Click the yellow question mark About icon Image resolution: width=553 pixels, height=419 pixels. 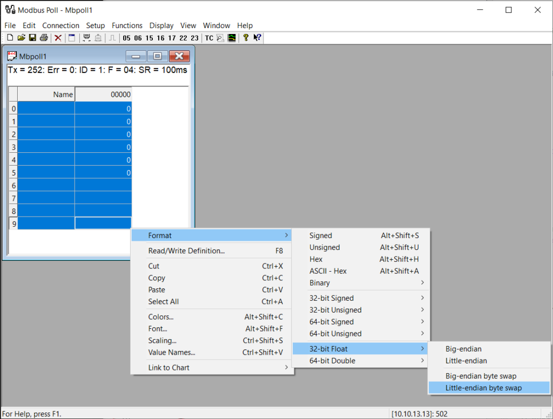246,38
